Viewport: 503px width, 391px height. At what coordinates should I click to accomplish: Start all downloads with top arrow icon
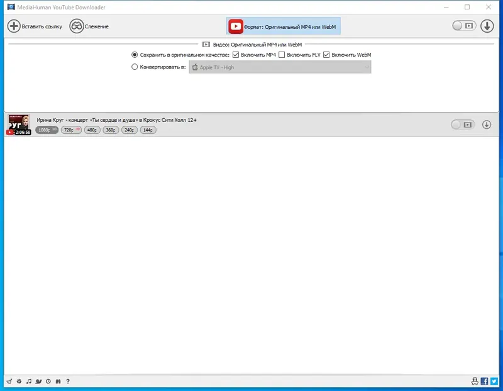click(487, 26)
